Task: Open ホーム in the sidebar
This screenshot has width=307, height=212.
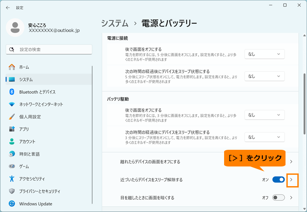Action: pos(49,67)
